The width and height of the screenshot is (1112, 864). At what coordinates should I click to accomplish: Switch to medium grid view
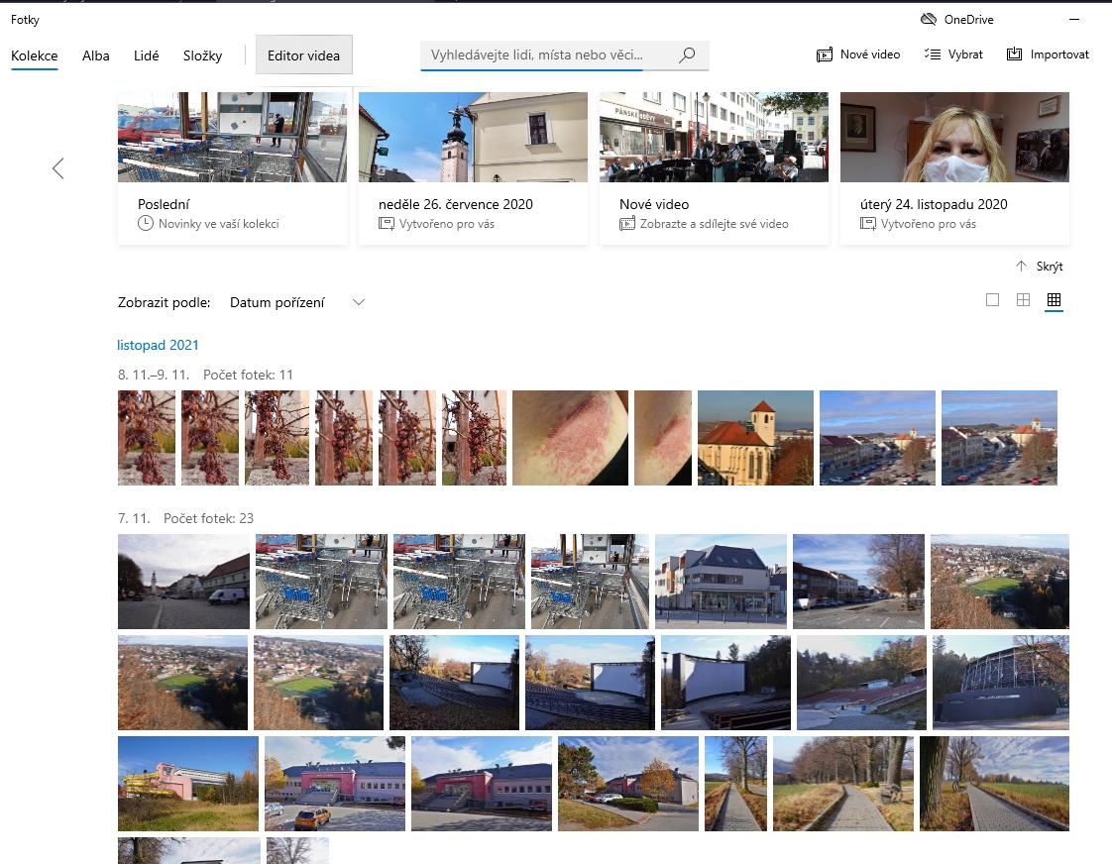[x=1023, y=300]
